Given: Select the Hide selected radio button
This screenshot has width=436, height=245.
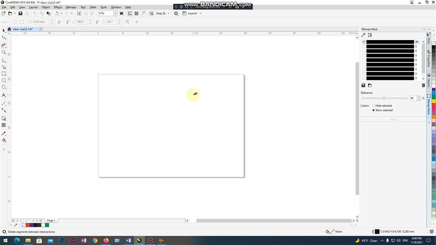Looking at the screenshot, I should (373, 106).
